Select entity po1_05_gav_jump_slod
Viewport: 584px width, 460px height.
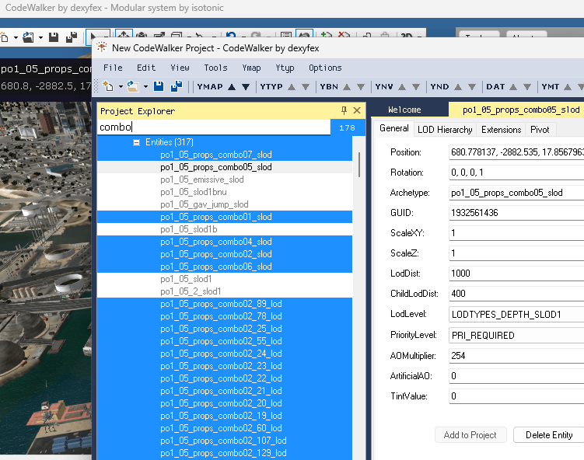click(204, 204)
